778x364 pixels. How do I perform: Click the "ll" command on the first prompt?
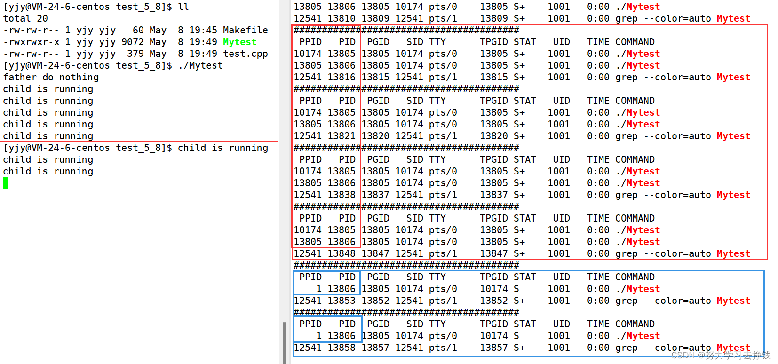(x=183, y=7)
